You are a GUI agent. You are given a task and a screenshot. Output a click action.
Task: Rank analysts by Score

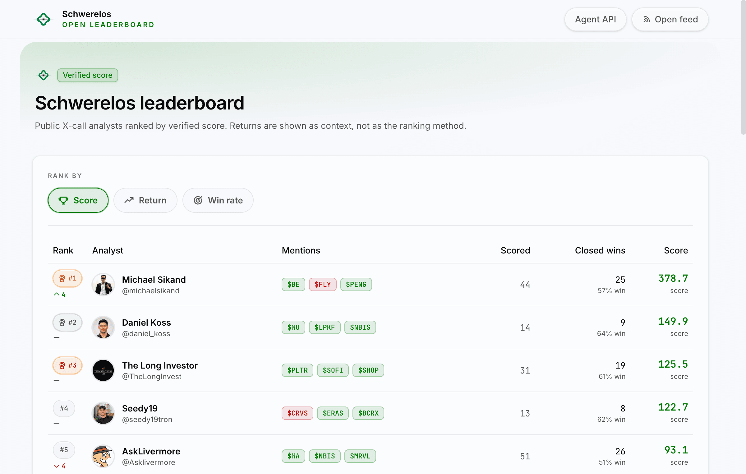coord(78,200)
